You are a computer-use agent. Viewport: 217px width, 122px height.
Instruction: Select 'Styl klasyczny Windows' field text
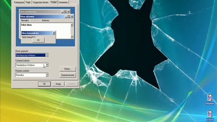26,55
